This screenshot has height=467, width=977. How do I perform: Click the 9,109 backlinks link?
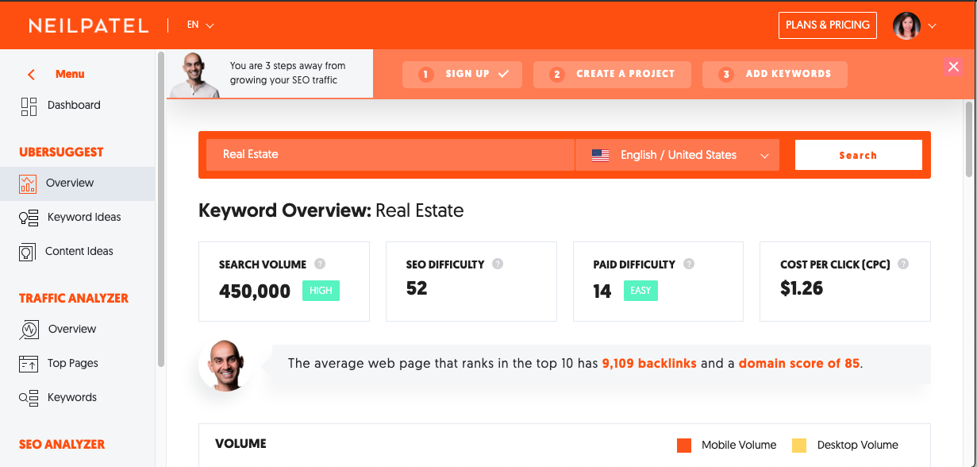649,364
